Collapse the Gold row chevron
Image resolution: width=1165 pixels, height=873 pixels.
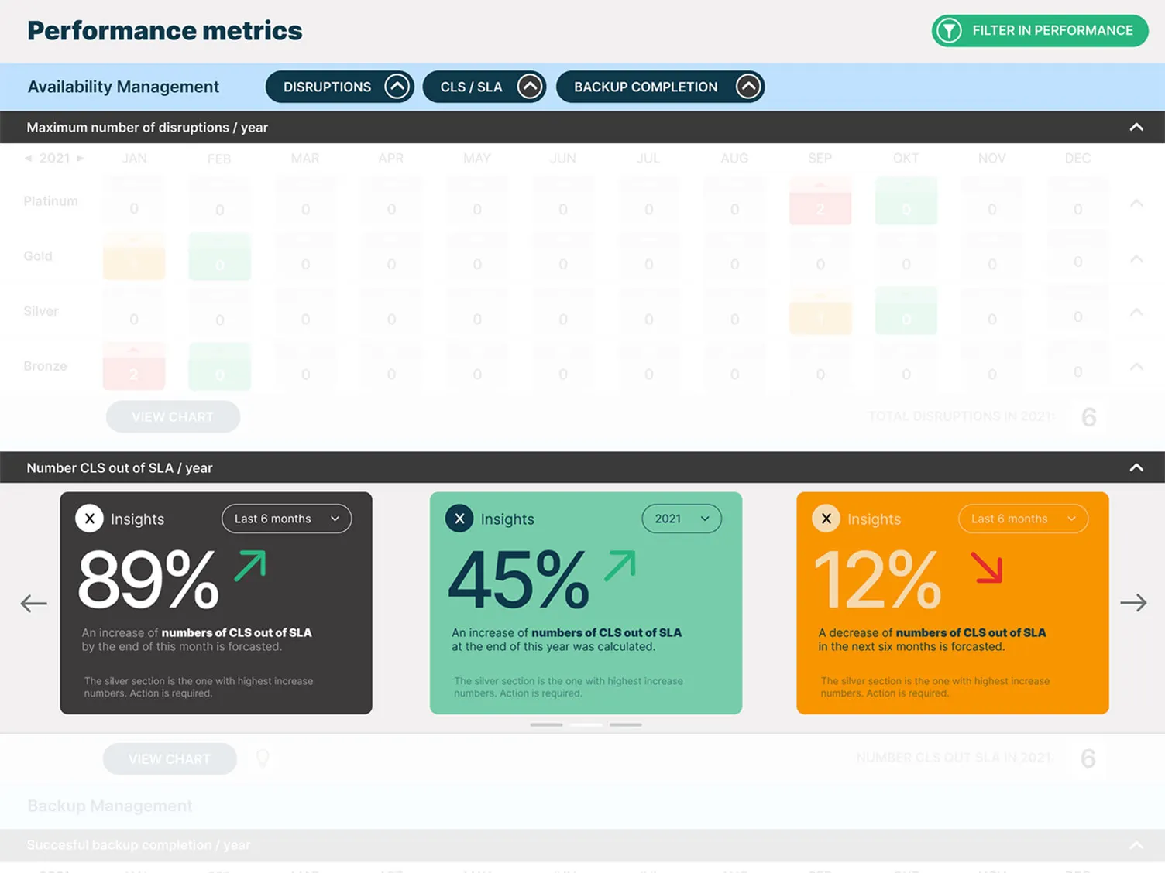[1136, 258]
